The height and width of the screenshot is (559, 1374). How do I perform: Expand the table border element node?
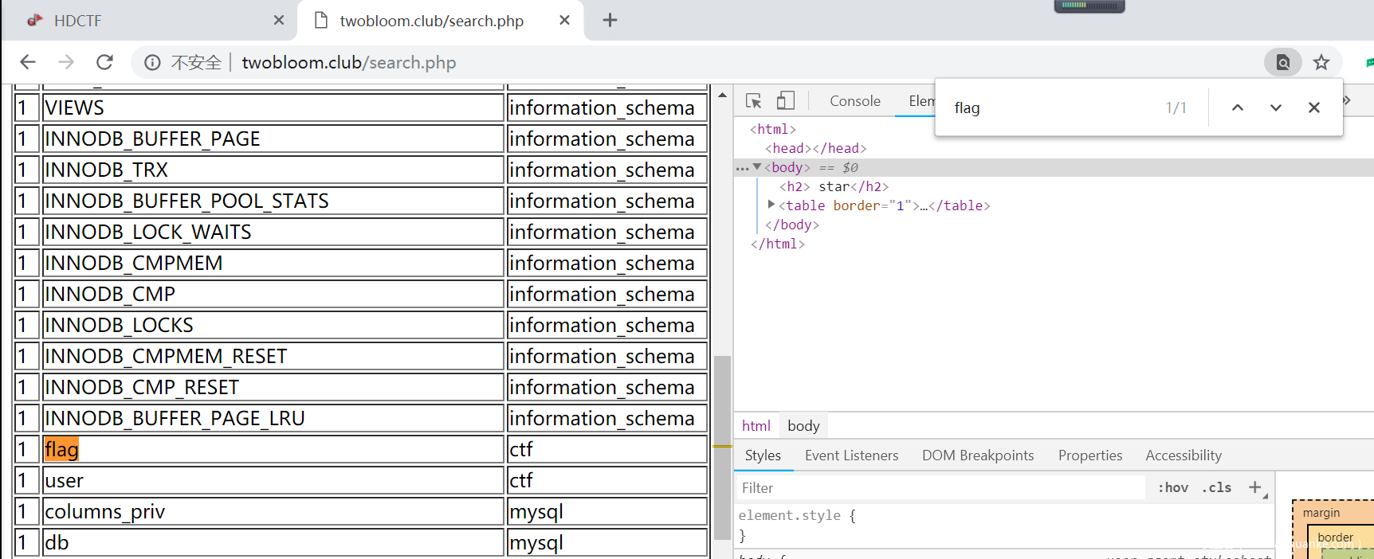[x=771, y=205]
